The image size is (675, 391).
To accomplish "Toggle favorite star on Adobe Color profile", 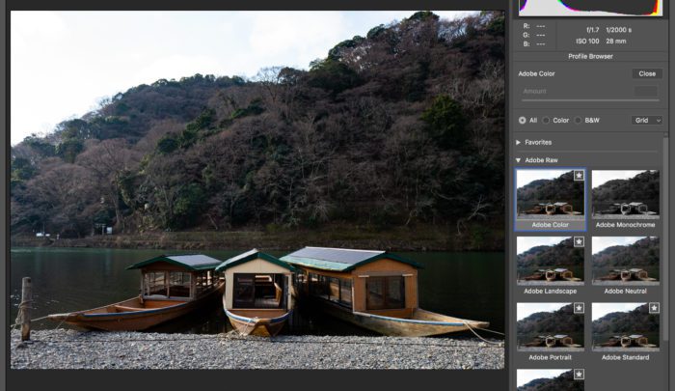I will (579, 176).
